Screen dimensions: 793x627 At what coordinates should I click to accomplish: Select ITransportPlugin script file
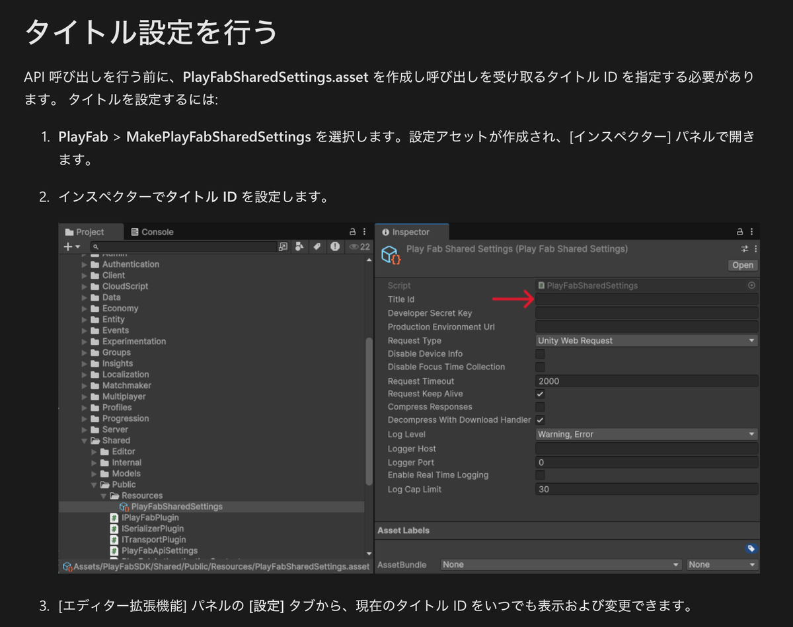[148, 540]
